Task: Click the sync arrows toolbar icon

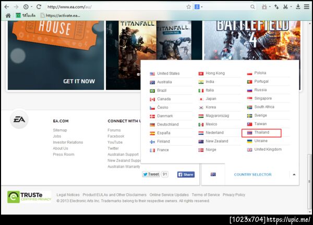Action: point(276,7)
